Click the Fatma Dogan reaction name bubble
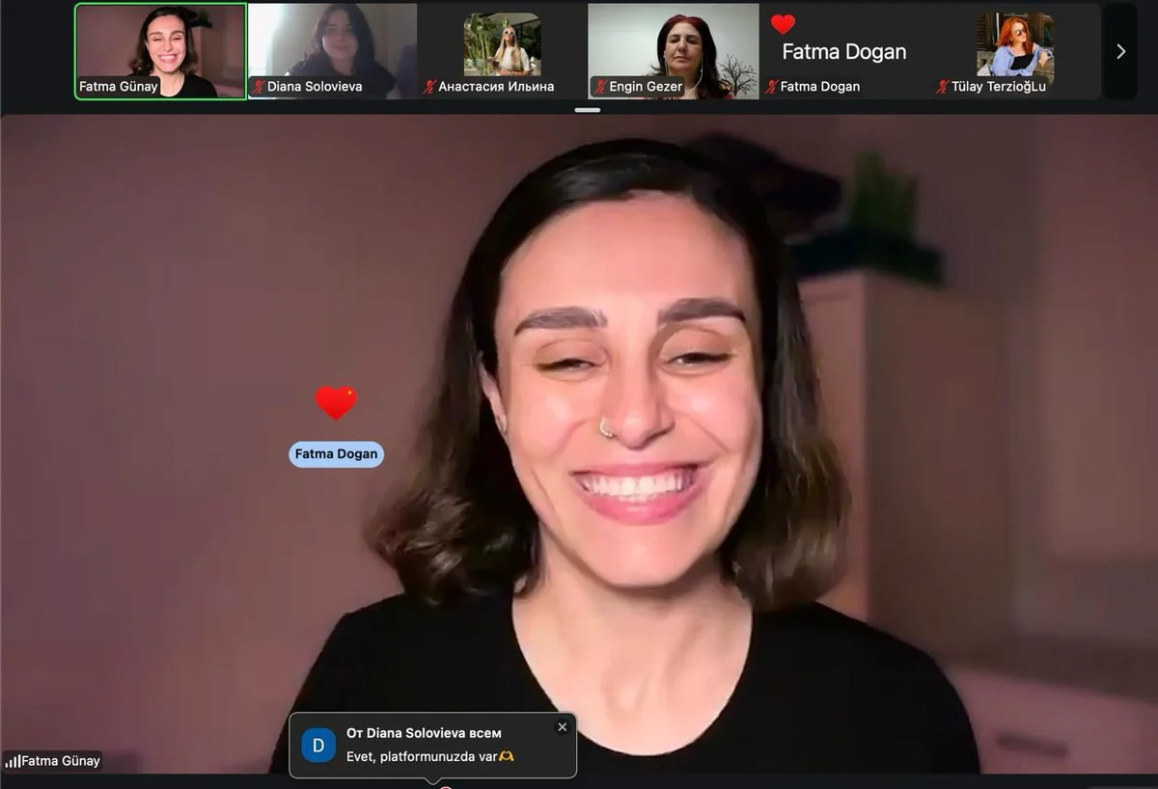1158x789 pixels. coord(336,454)
